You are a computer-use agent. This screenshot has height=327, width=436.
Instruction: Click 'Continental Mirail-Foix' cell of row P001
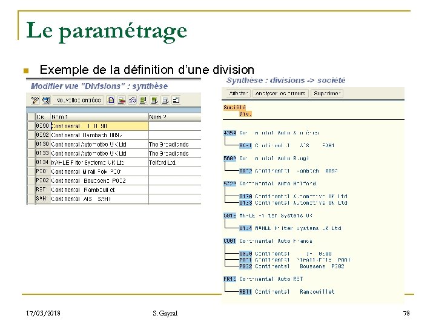(x=99, y=171)
